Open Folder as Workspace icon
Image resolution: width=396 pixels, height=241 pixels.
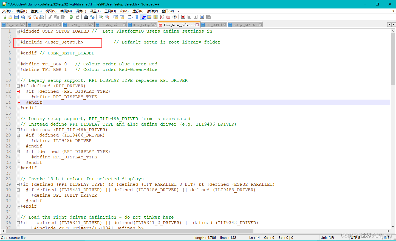[x=168, y=17]
